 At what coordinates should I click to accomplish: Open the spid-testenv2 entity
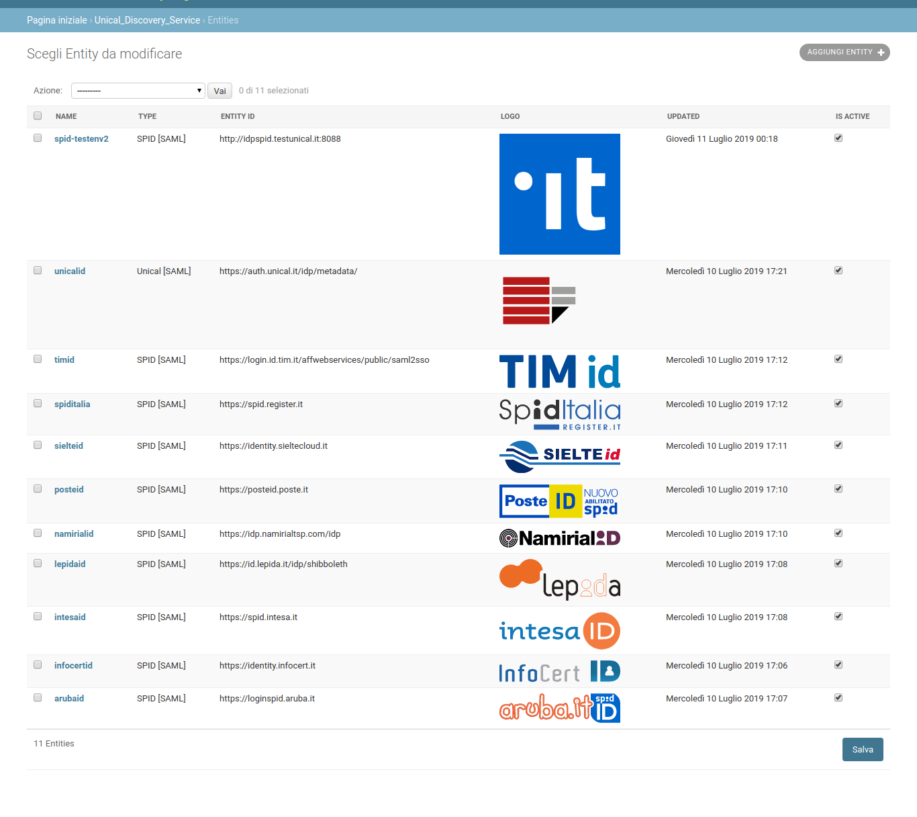(81, 139)
